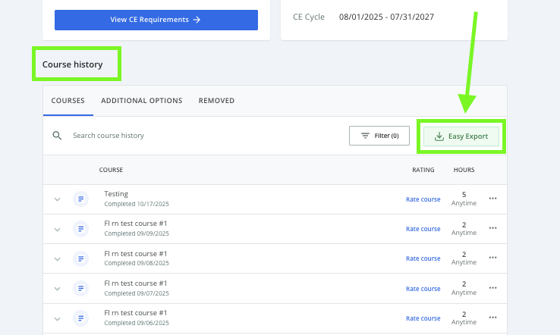The height and width of the screenshot is (335, 560).
Task: Open more options for course completed 09/06/2025
Action: point(492,318)
